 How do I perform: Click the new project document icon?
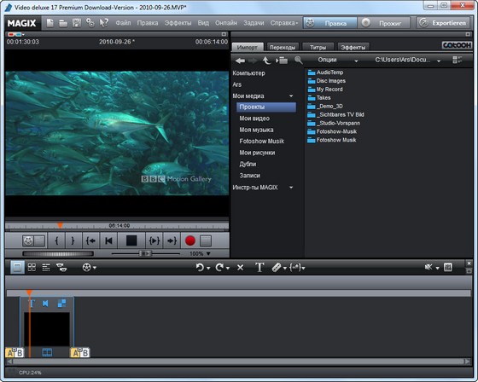(x=50, y=23)
